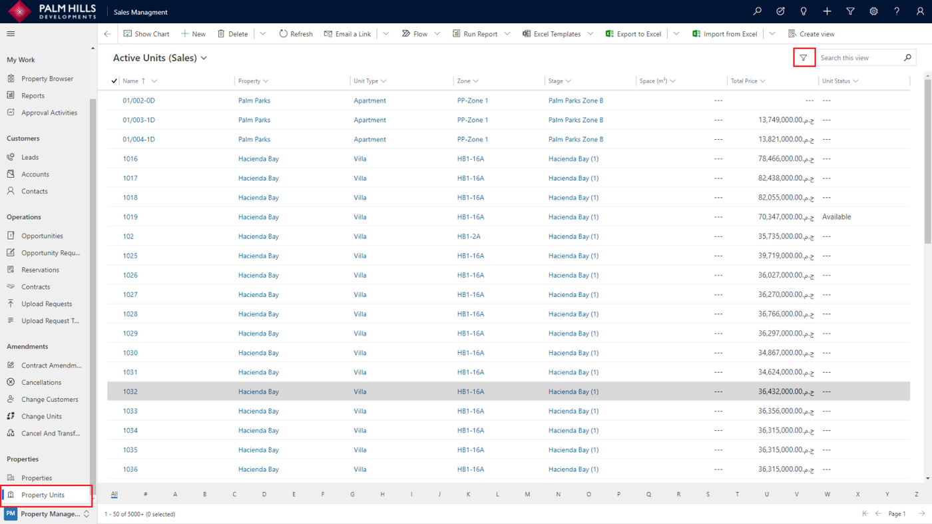Click Create view in toolbar
This screenshot has width=932, height=524.
[811, 34]
